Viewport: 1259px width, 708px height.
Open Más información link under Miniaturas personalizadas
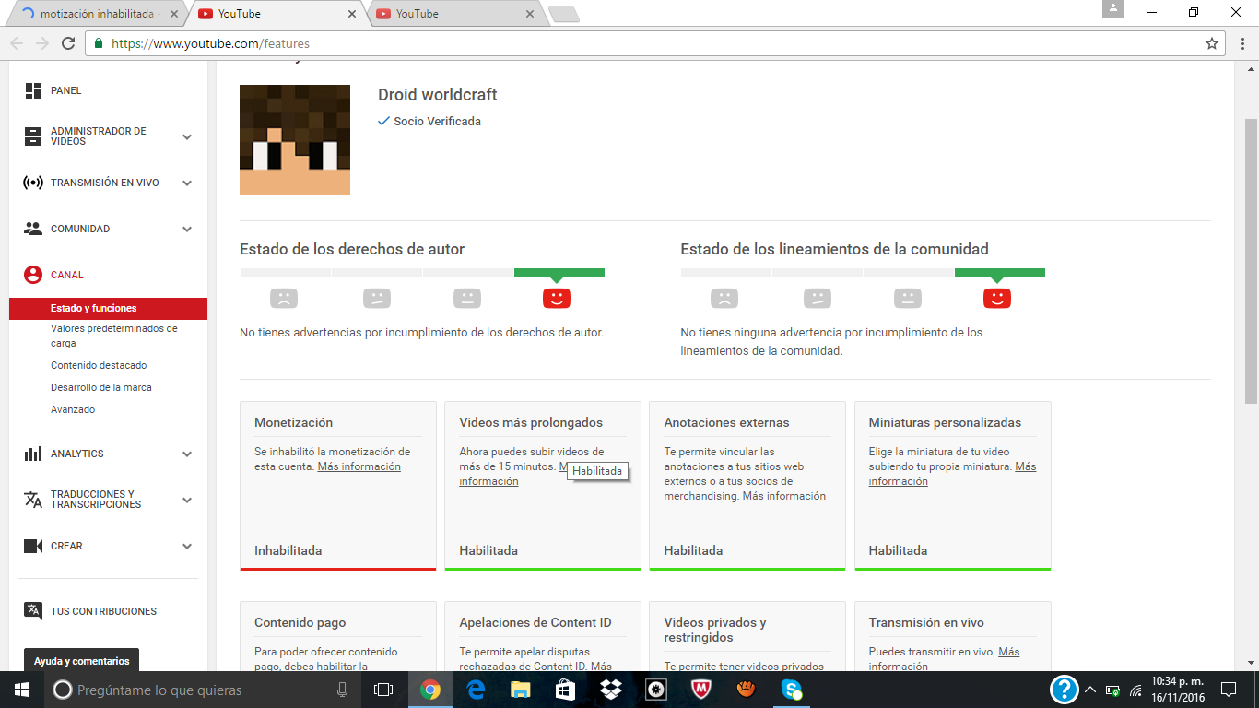coord(952,474)
